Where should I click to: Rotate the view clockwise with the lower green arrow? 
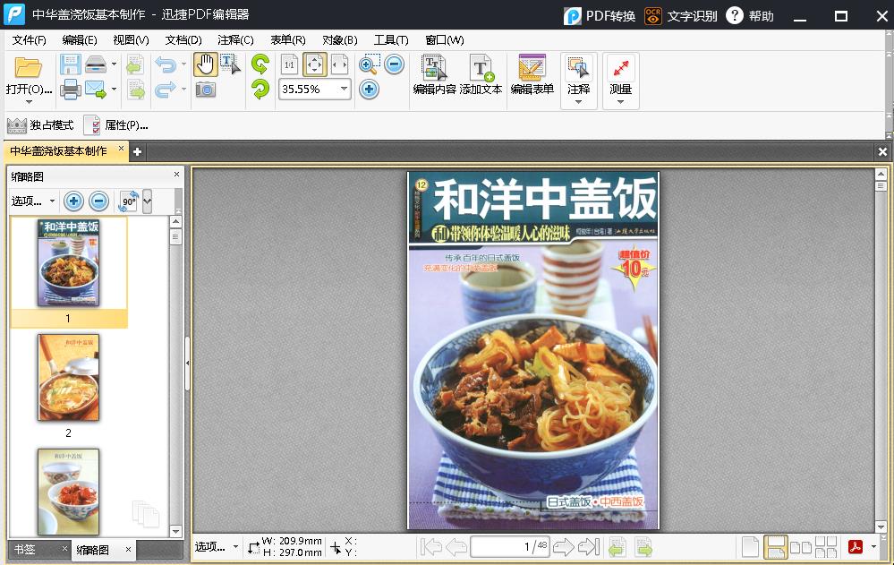point(260,89)
